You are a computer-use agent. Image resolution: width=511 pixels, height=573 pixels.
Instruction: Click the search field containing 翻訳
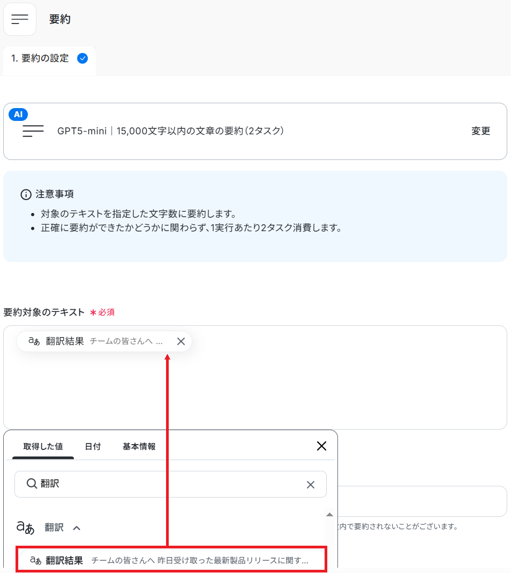tap(170, 484)
